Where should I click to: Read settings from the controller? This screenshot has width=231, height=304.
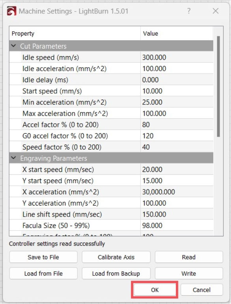click(189, 257)
